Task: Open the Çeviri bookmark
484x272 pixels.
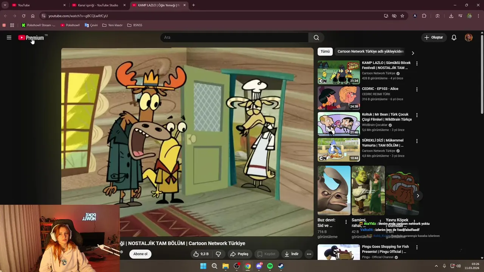Action: (91, 25)
